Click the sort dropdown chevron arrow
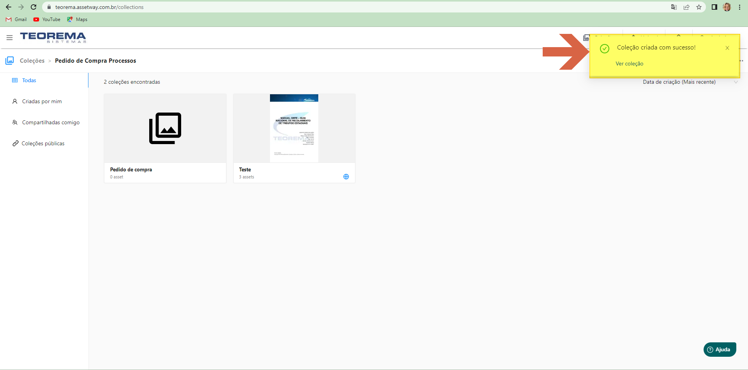The image size is (748, 370). point(736,82)
